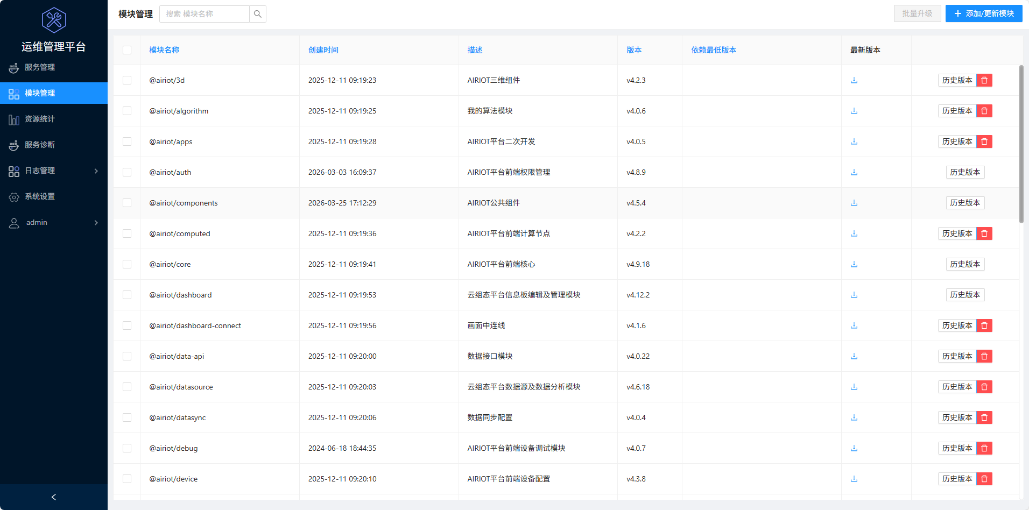Screen dimensions: 1029x510
Task: Click the 系统设置 gear icon
Action: click(x=15, y=196)
